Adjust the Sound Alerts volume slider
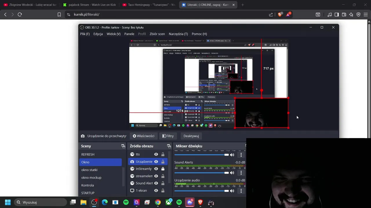Viewport: 371px width, 208px height. pyautogui.click(x=201, y=173)
